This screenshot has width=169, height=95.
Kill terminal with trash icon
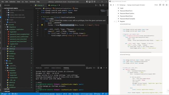(101, 68)
